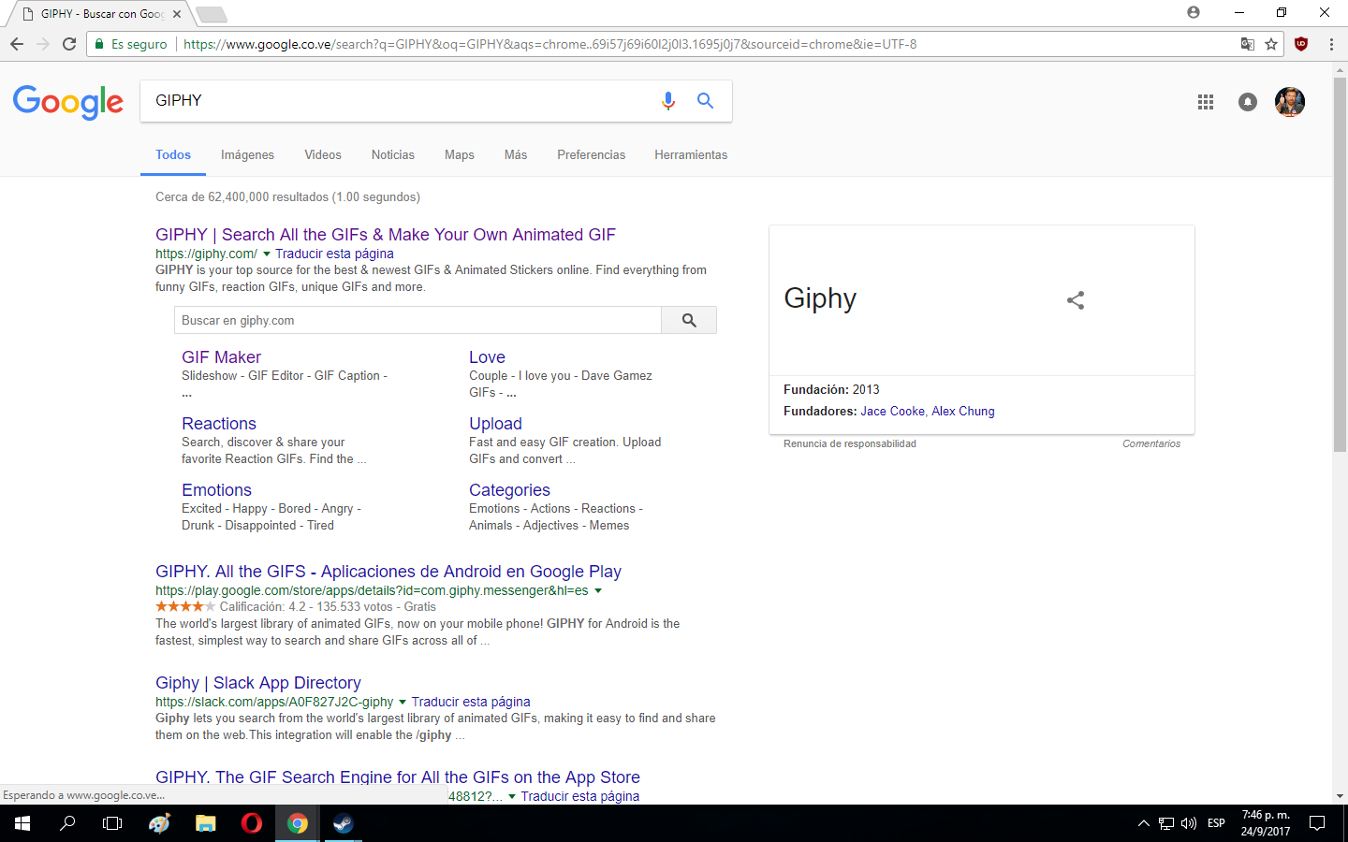Screen dimensions: 1348x842
Task: Switch to the Noticias tab
Action: pyautogui.click(x=393, y=154)
